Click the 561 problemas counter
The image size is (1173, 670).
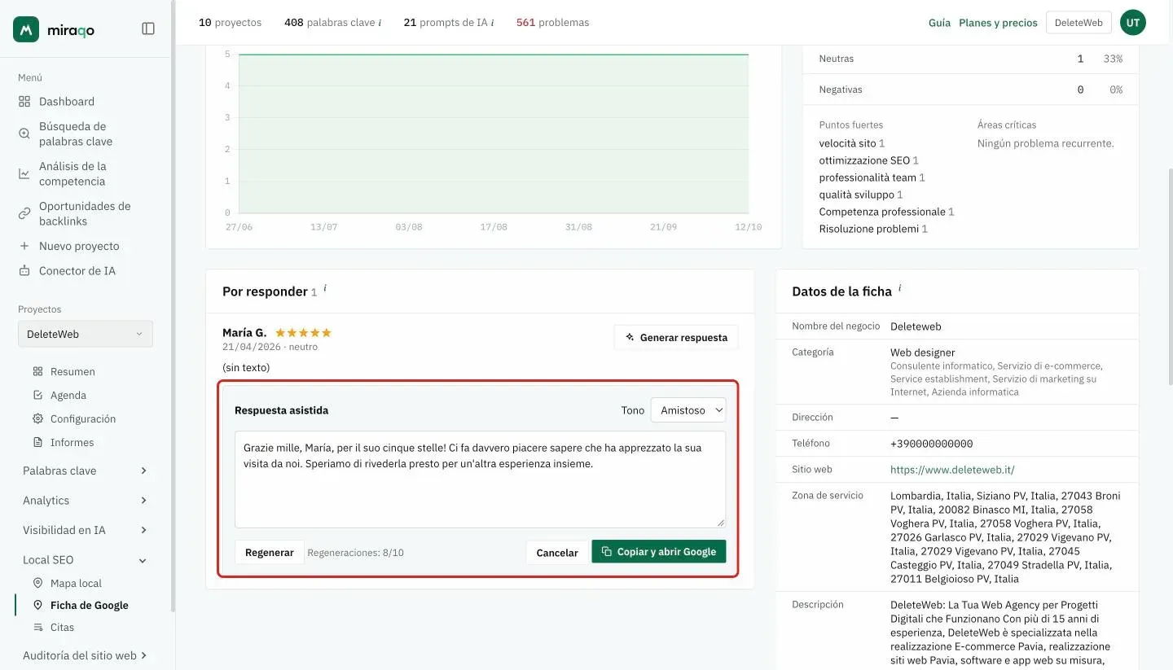552,23
